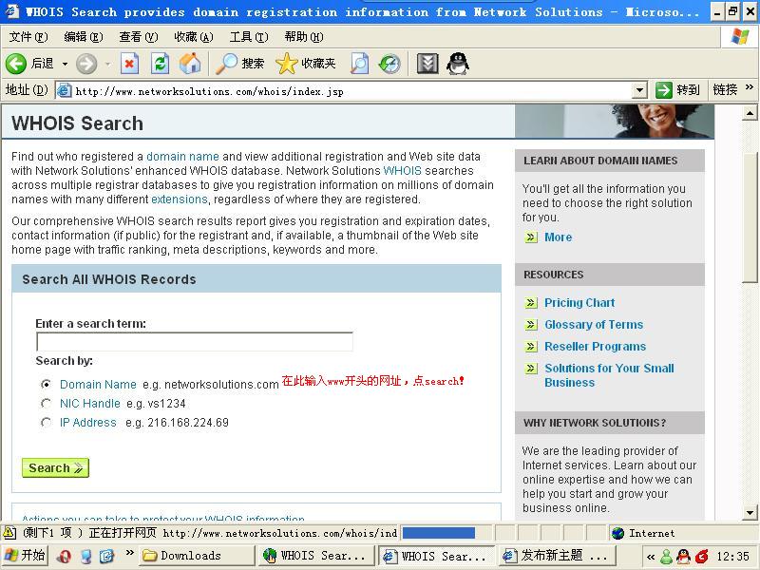760x570 pixels.
Task: Click the NIC Handle label link
Action: [x=90, y=403]
